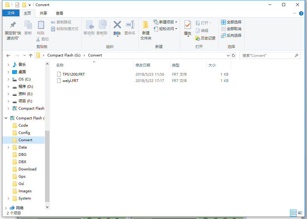
Task: Click Invert selection (反向选择)
Action: pyautogui.click(x=231, y=36)
